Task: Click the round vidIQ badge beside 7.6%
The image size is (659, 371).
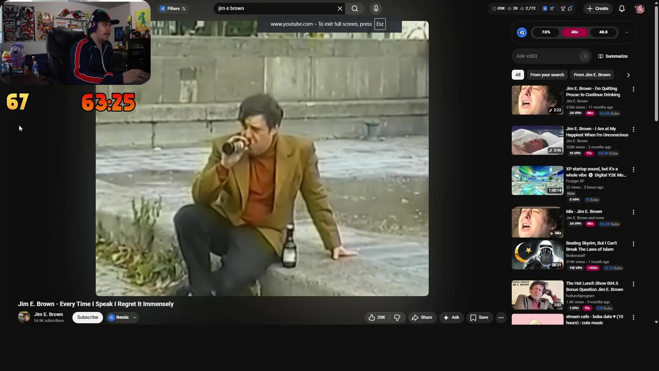Action: click(x=522, y=32)
